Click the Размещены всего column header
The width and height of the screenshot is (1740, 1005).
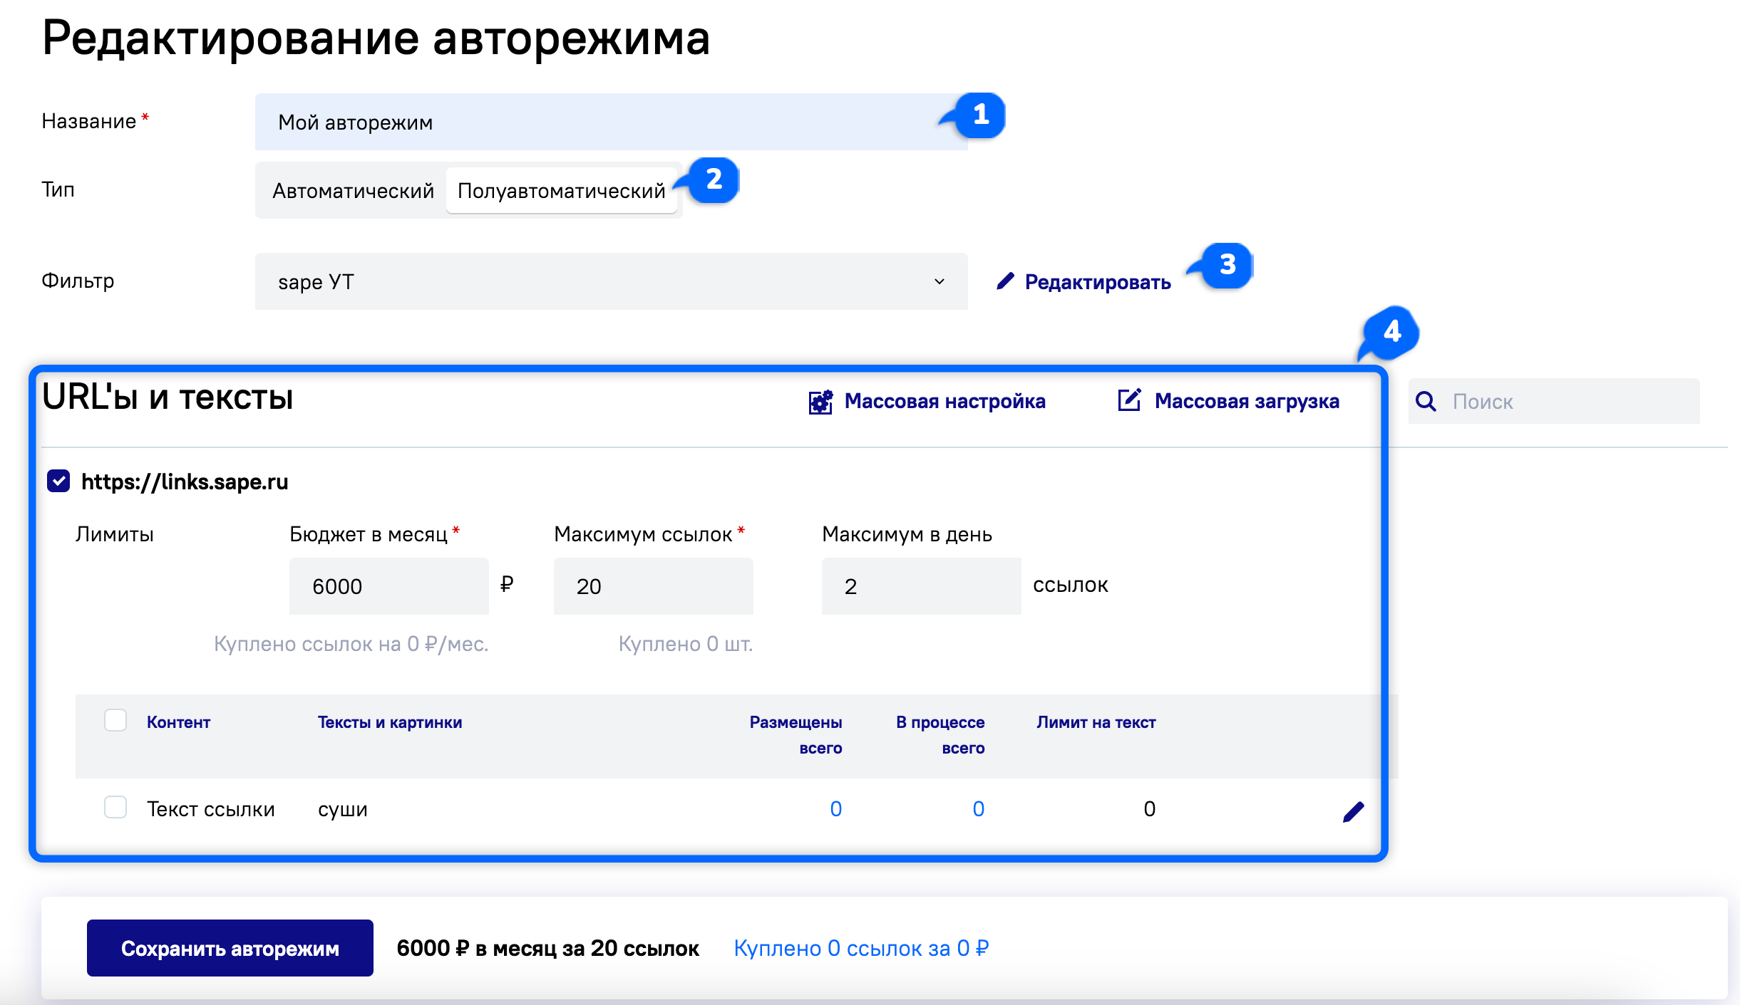coord(796,735)
